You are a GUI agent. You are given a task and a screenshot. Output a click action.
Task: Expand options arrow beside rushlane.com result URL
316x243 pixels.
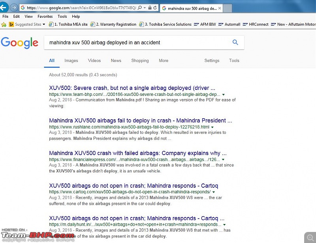212,127
